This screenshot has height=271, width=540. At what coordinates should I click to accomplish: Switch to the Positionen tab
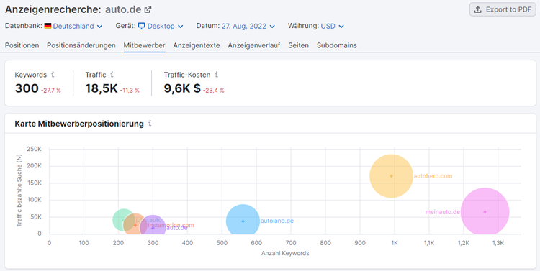[22, 45]
